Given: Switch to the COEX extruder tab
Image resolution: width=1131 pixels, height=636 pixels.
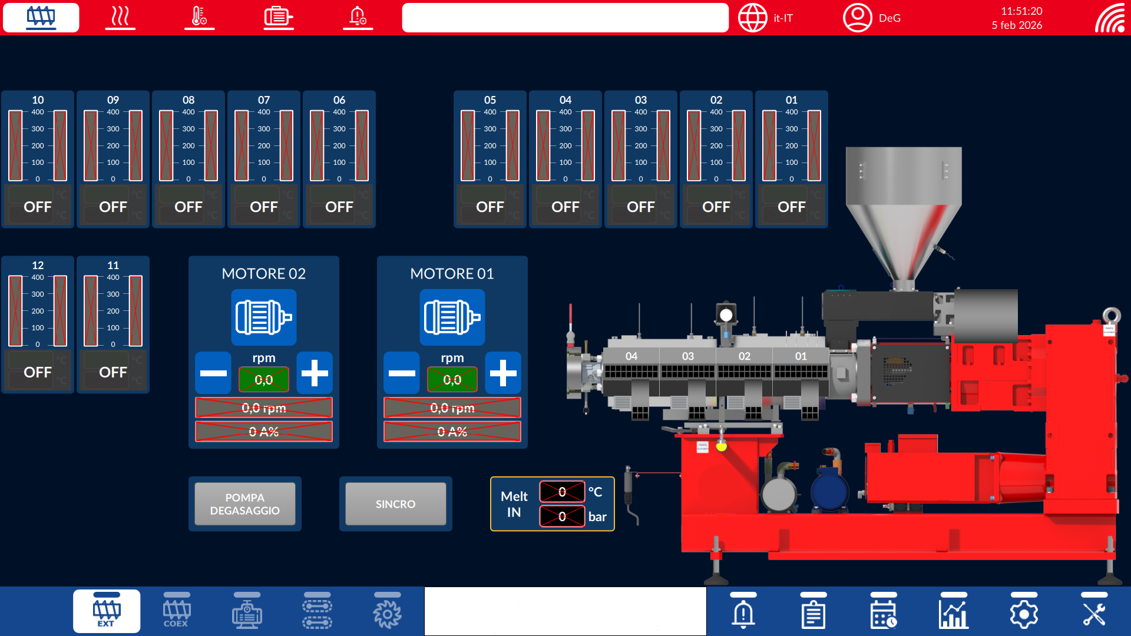Looking at the screenshot, I should pyautogui.click(x=176, y=612).
